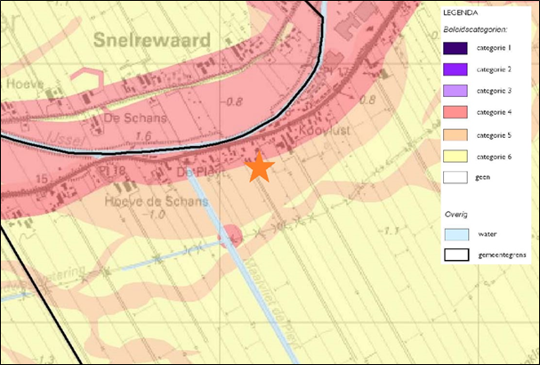Click the small pink circle on the map
The width and height of the screenshot is (540, 365).
coord(231,235)
